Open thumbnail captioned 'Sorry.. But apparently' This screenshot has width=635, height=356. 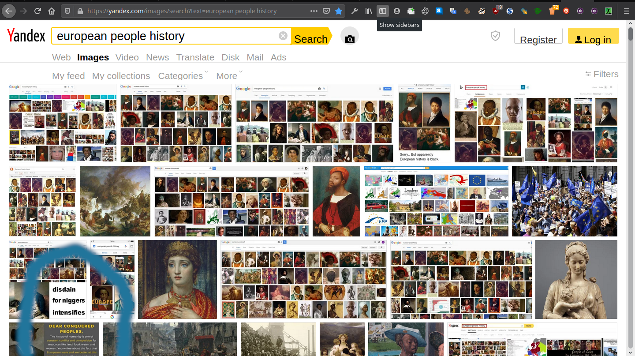click(424, 123)
